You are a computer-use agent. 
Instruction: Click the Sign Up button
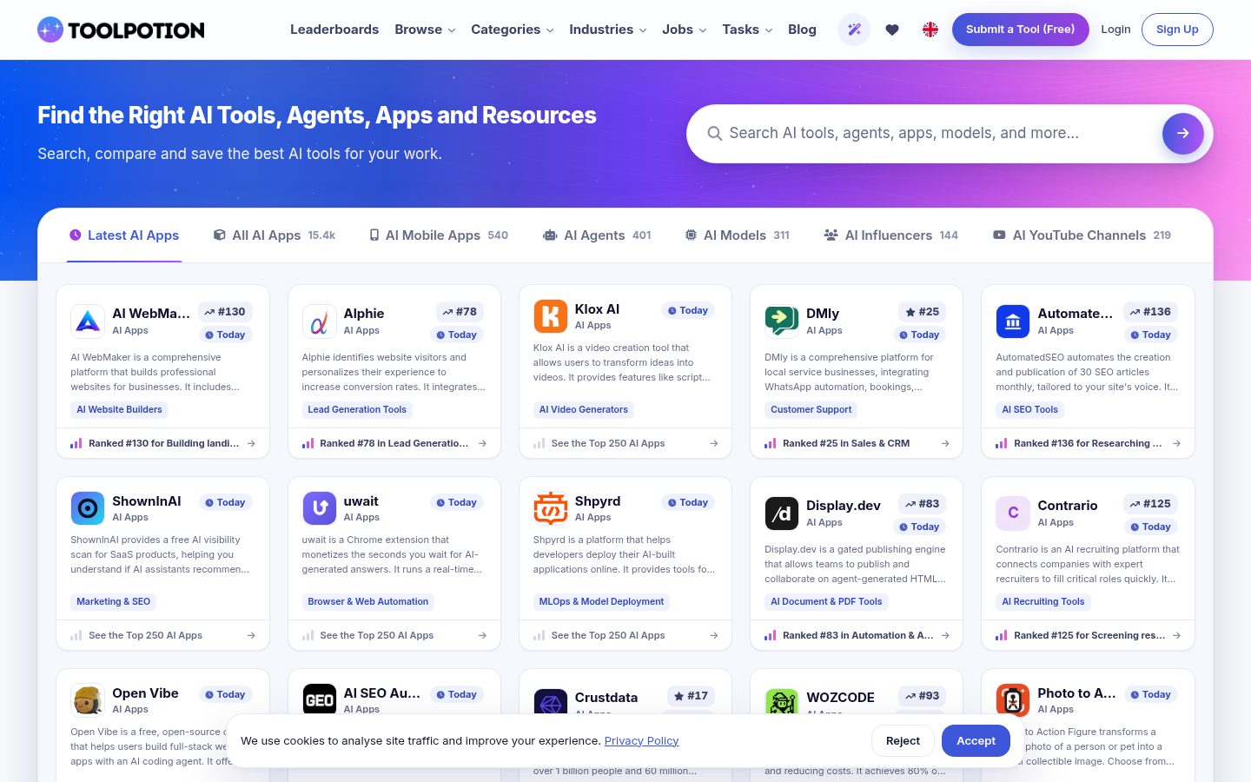click(x=1177, y=30)
